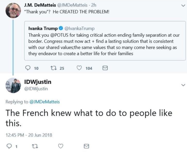Open the 12:45 PM - 20 Jun 2018 timestamp

[x=29, y=135]
